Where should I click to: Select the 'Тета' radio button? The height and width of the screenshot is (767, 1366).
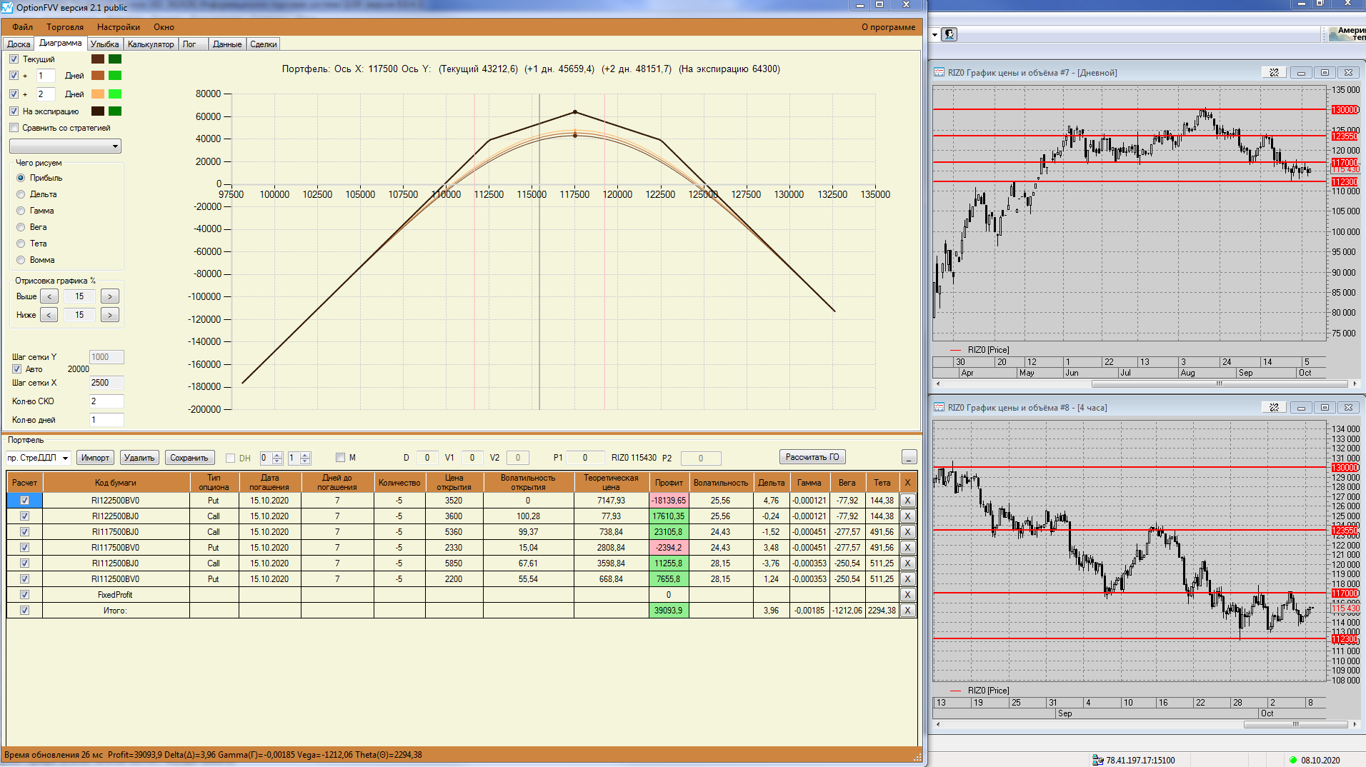point(21,244)
